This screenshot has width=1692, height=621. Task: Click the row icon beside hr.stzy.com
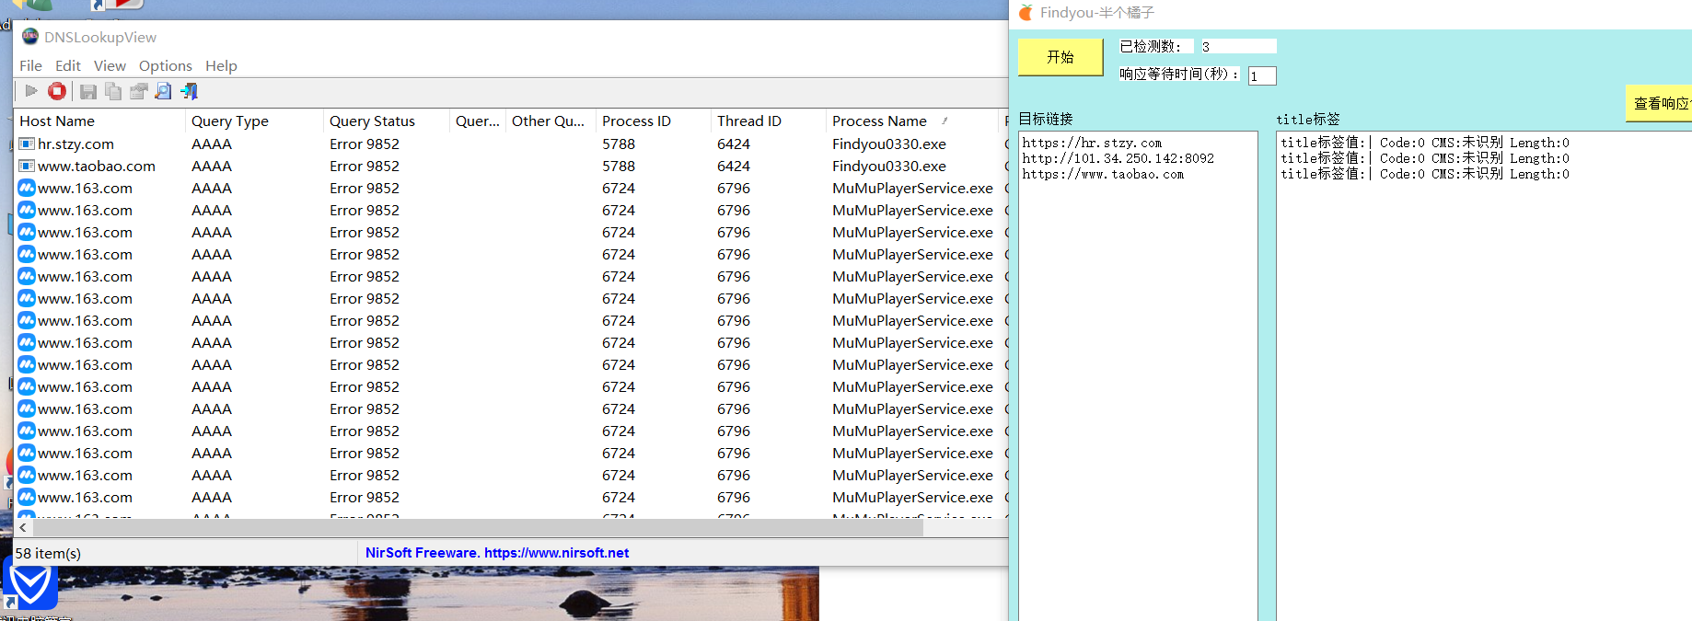coord(27,144)
